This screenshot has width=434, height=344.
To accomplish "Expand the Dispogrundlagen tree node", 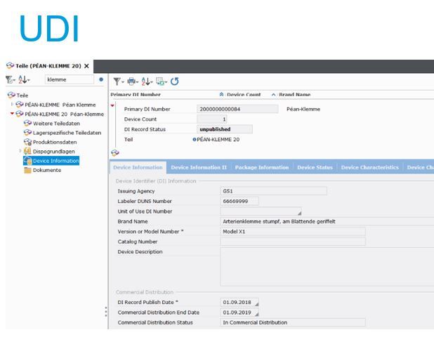I will [x=20, y=151].
